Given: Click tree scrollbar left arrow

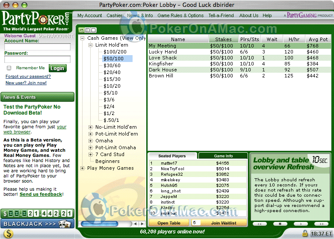Looking at the screenshot, I should click(135, 224).
